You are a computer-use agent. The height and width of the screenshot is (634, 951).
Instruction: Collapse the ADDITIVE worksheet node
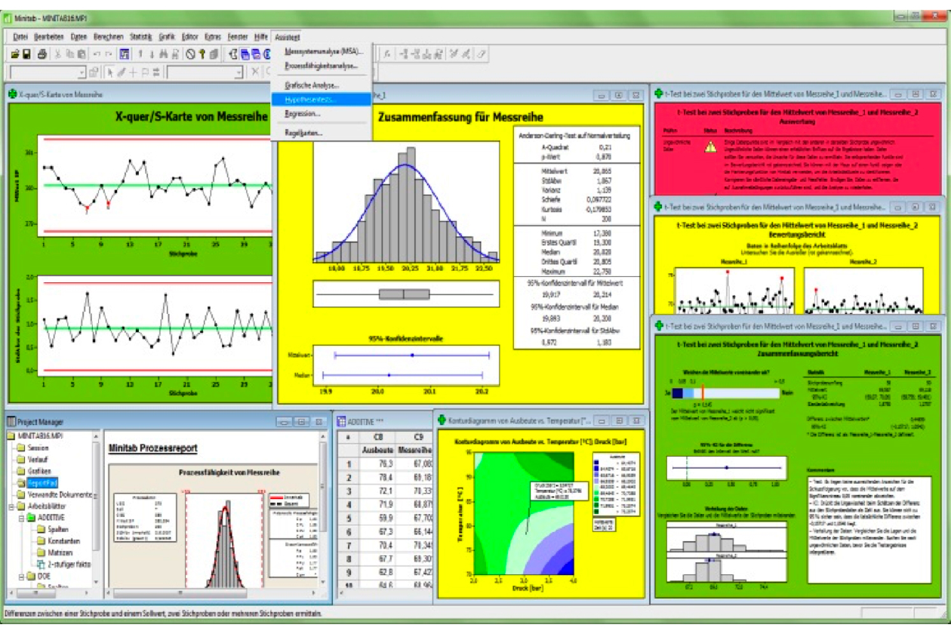coord(20,518)
